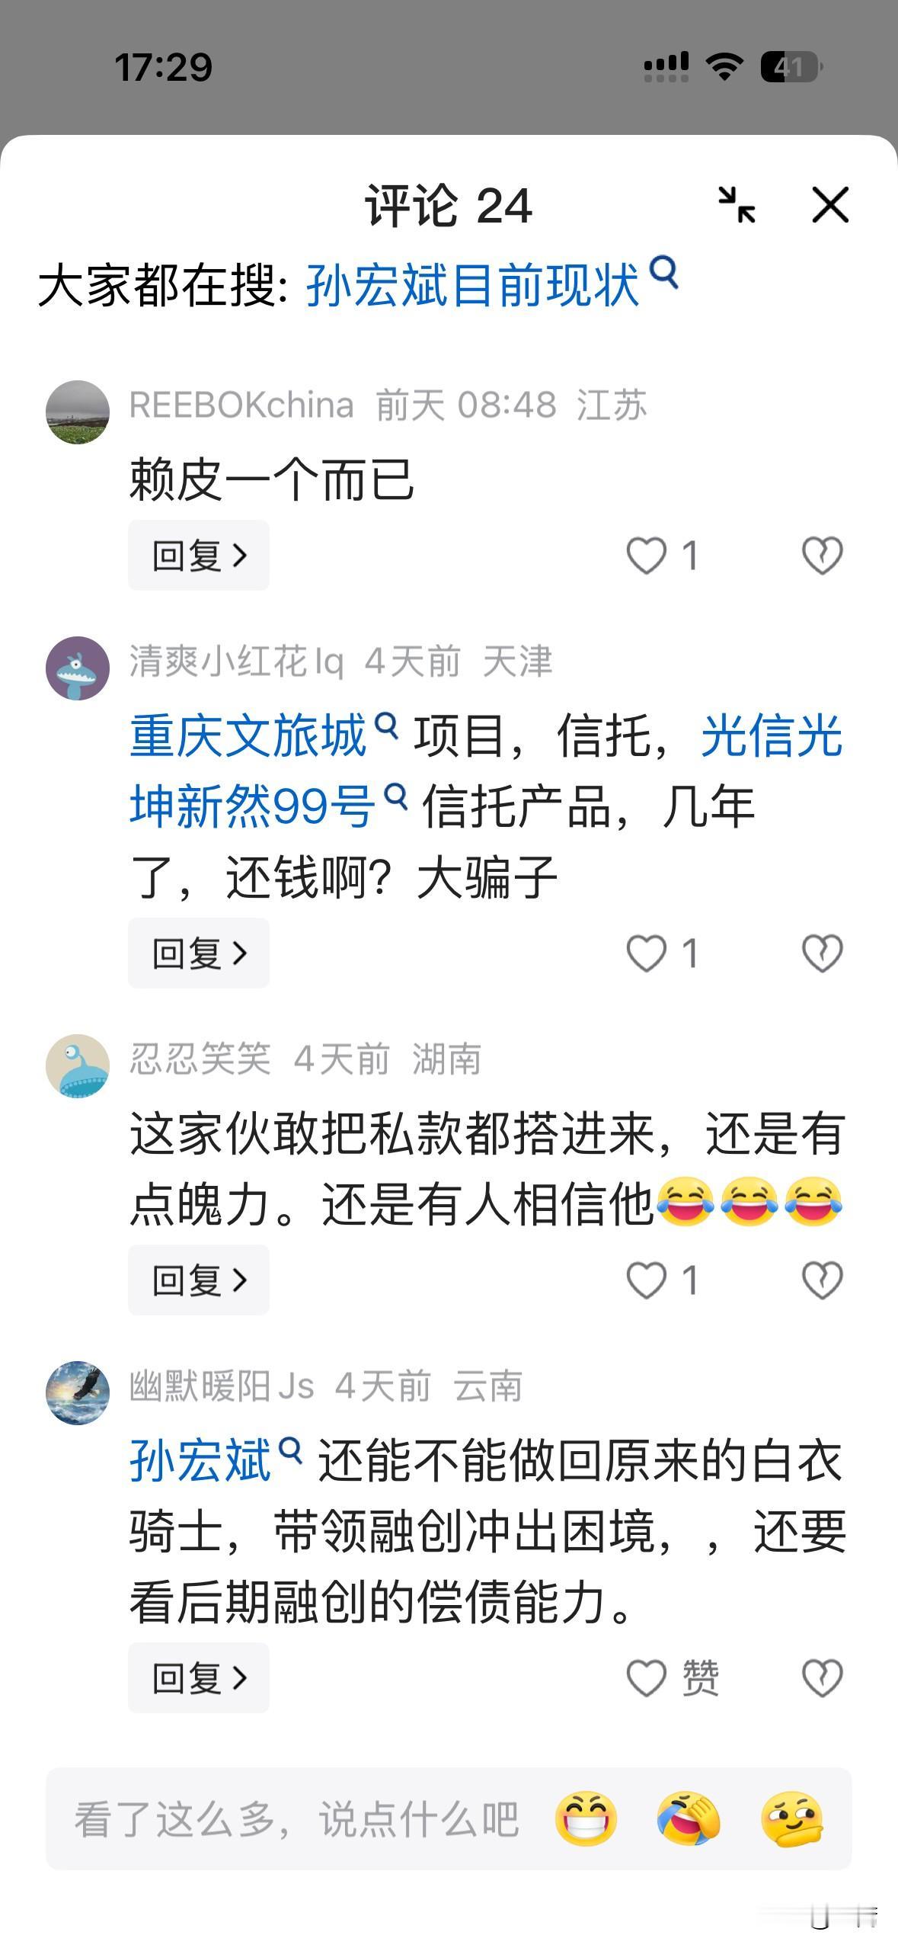Open 回复 under 幽默暖阳Js's comment
The width and height of the screenshot is (898, 1948).
(x=199, y=1677)
